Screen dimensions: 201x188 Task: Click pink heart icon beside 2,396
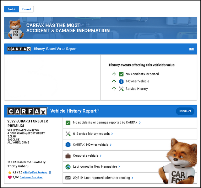[x=10, y=177]
